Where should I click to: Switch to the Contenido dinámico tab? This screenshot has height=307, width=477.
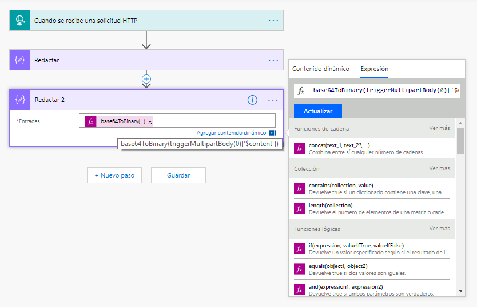coord(320,69)
